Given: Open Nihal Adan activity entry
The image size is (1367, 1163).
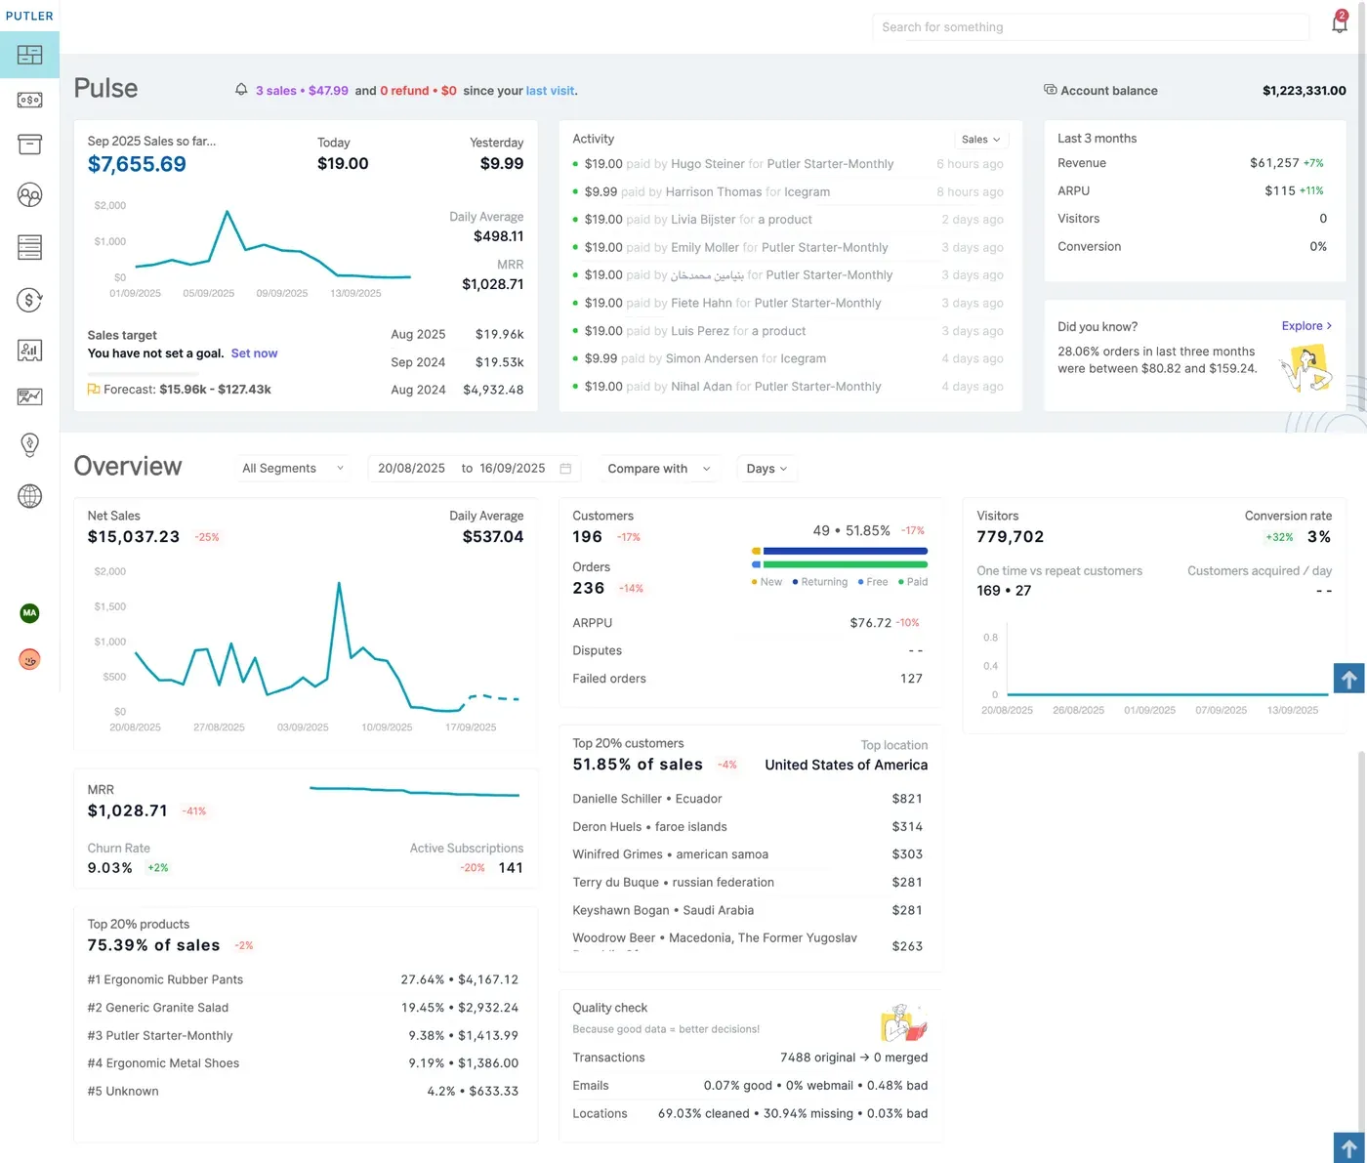Looking at the screenshot, I should (x=788, y=387).
